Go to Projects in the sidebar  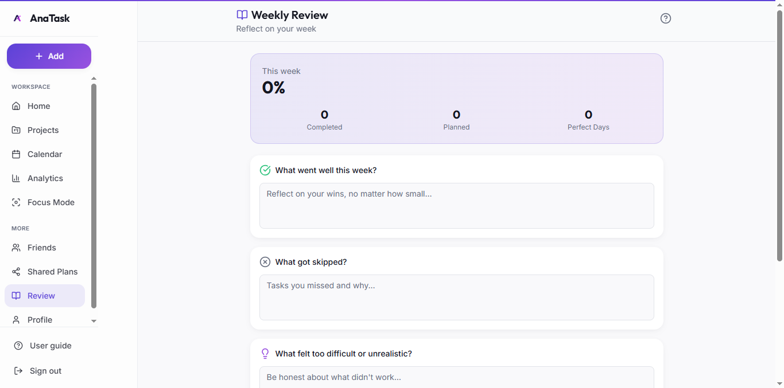pyautogui.click(x=45, y=130)
